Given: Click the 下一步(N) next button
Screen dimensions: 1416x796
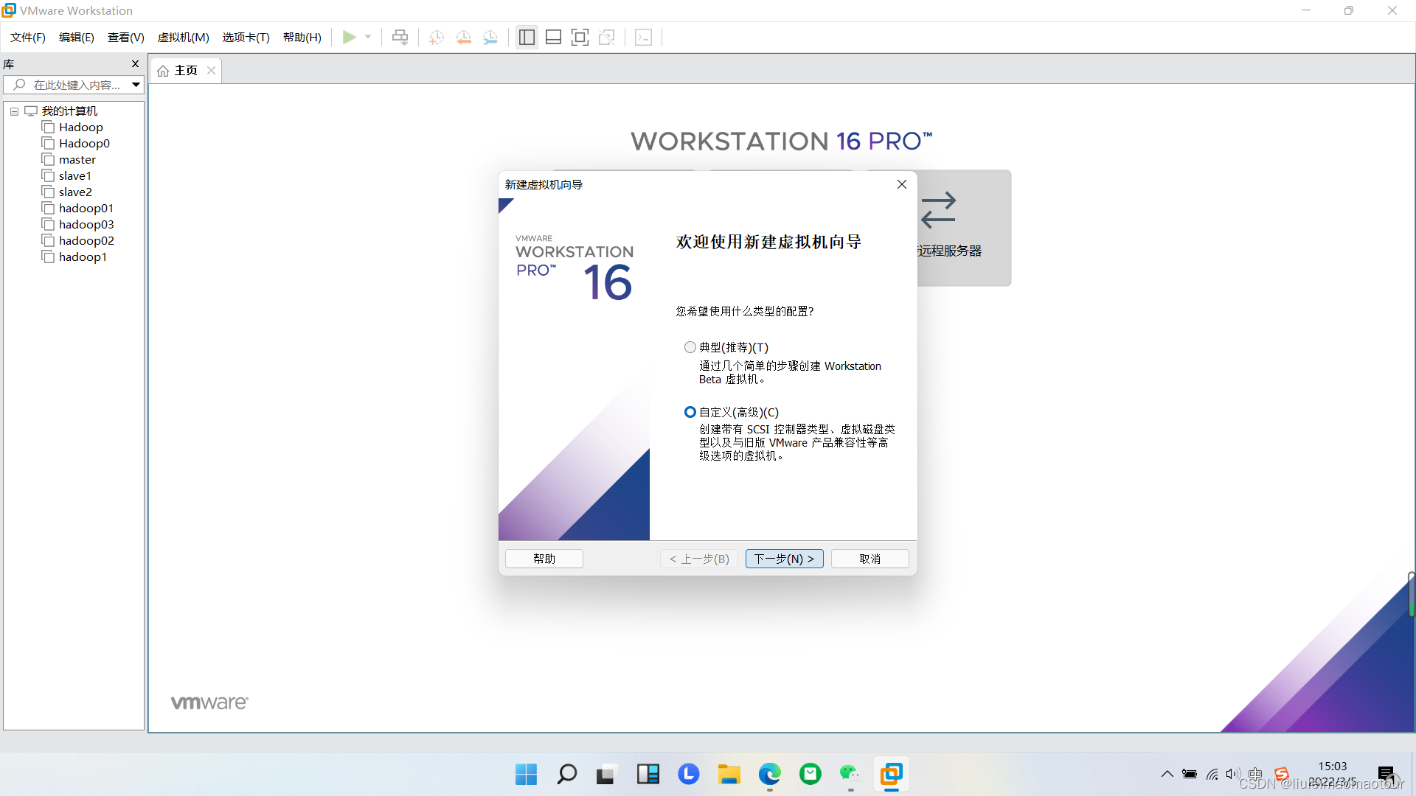Looking at the screenshot, I should 784,559.
